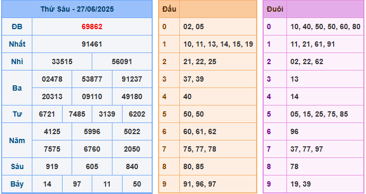This screenshot has width=366, height=194.
Task: Select Năm prize number 5996
Action: click(92, 131)
